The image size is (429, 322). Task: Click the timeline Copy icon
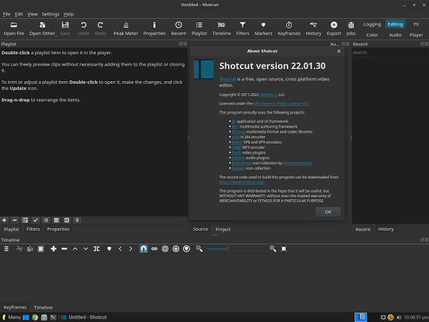pyautogui.click(x=30, y=249)
